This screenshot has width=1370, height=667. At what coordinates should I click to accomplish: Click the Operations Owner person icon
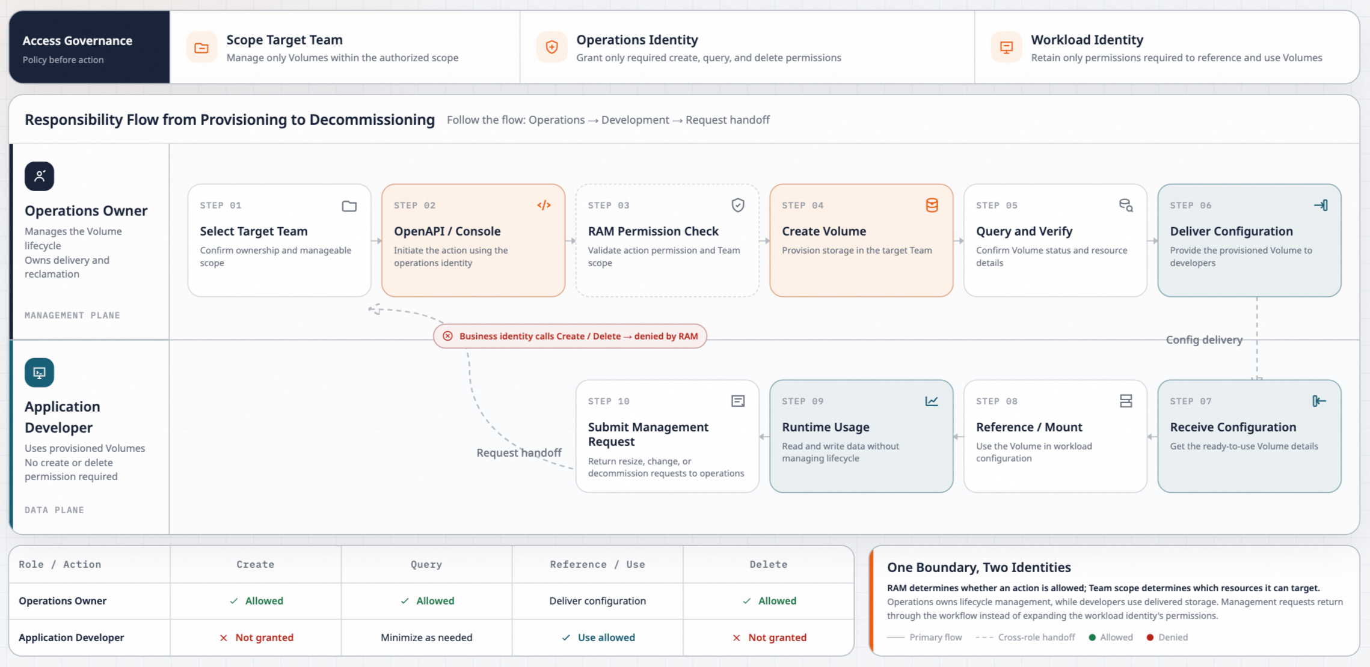[39, 176]
